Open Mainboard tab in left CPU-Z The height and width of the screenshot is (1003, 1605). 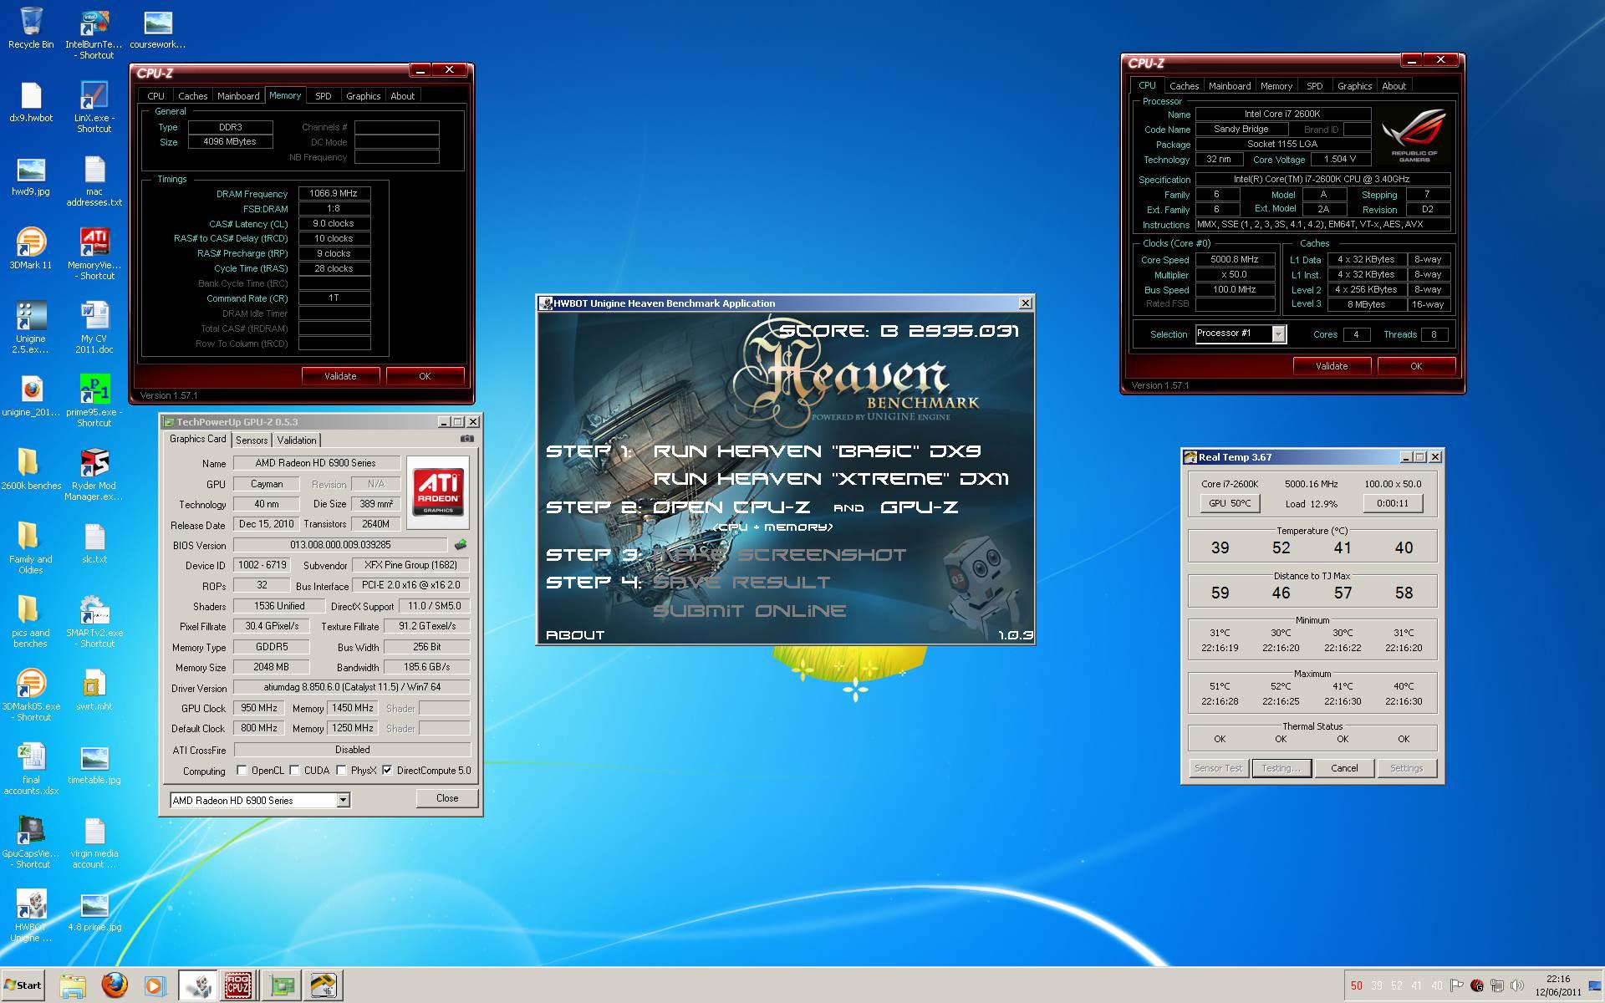tap(238, 96)
